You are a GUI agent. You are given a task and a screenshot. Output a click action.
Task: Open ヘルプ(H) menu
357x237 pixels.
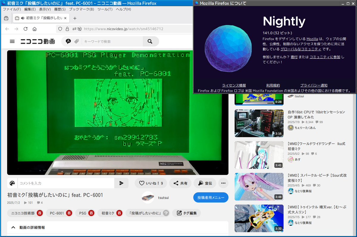click(123, 9)
